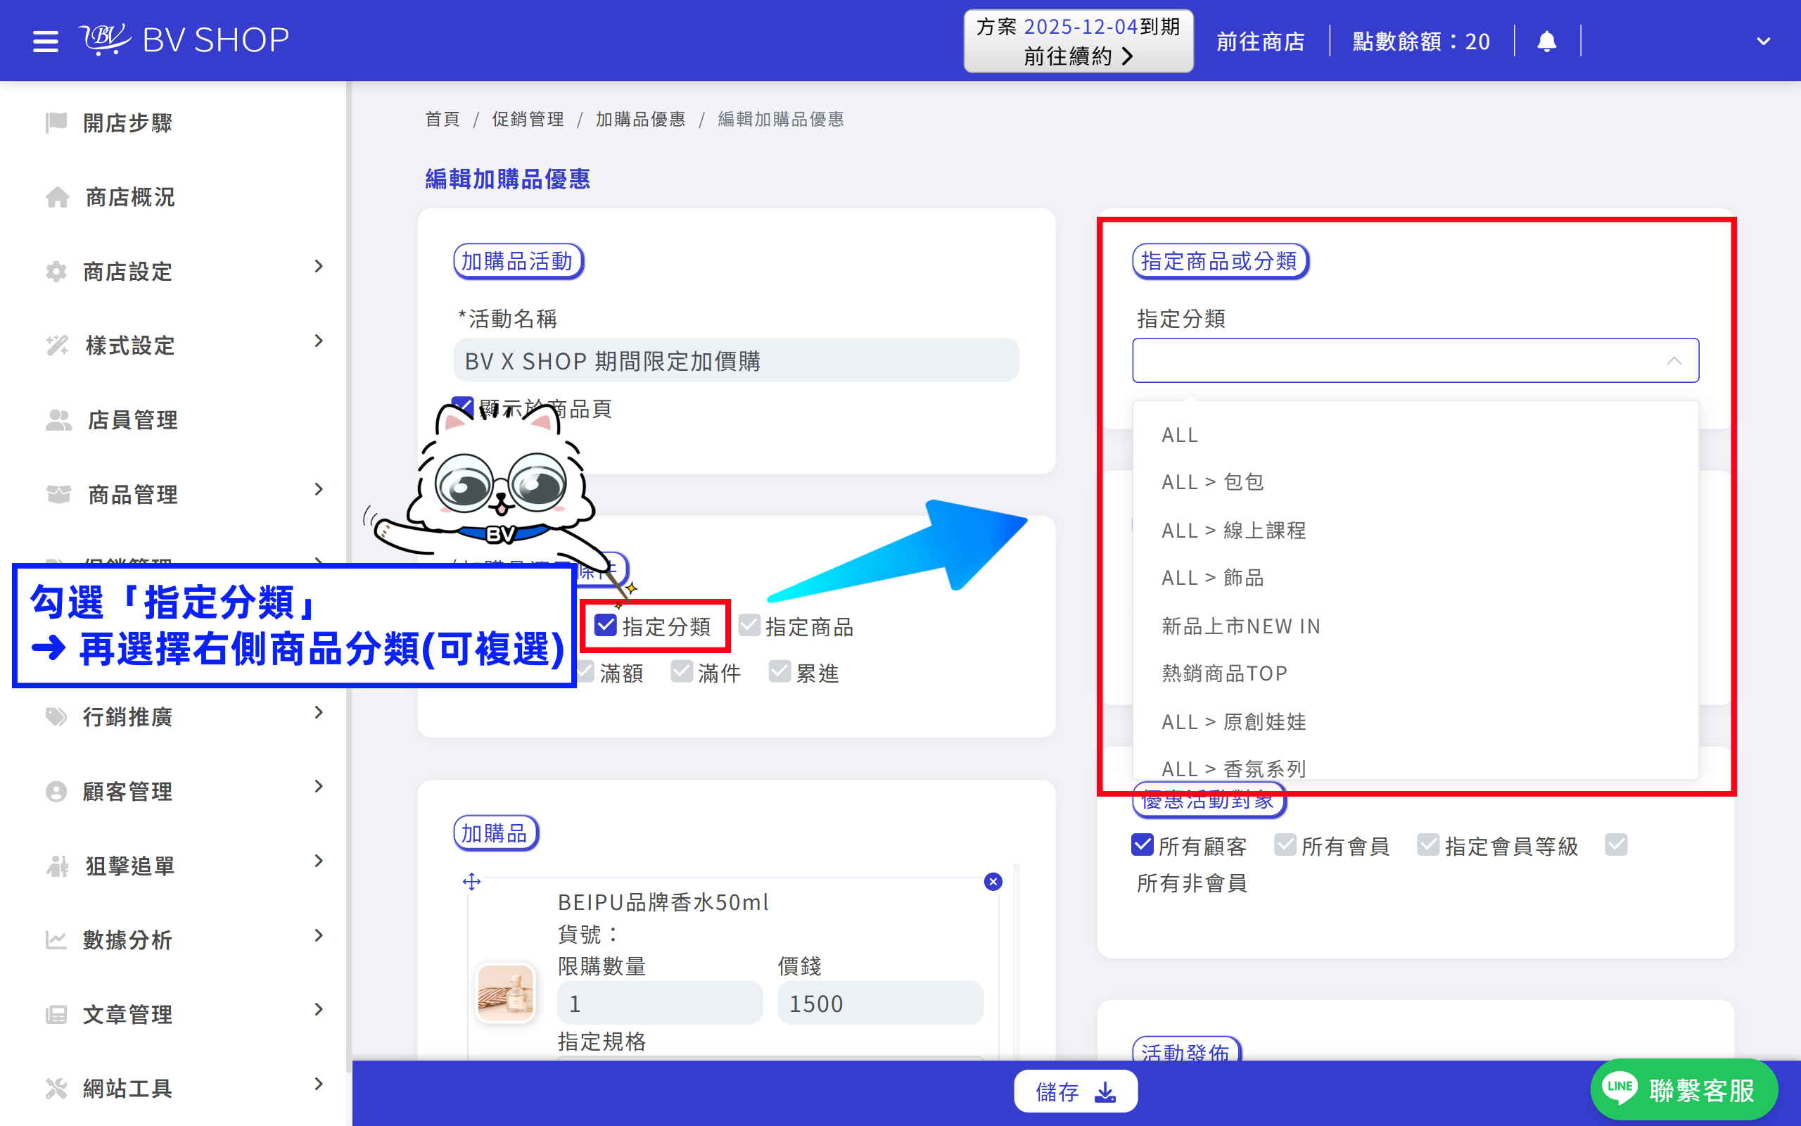Click the 狙擊追單 sidebar icon
This screenshot has height=1126, width=1801.
tap(57, 866)
